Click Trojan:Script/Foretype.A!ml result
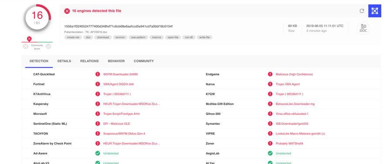The height and width of the screenshot is (164, 392). click(122, 114)
